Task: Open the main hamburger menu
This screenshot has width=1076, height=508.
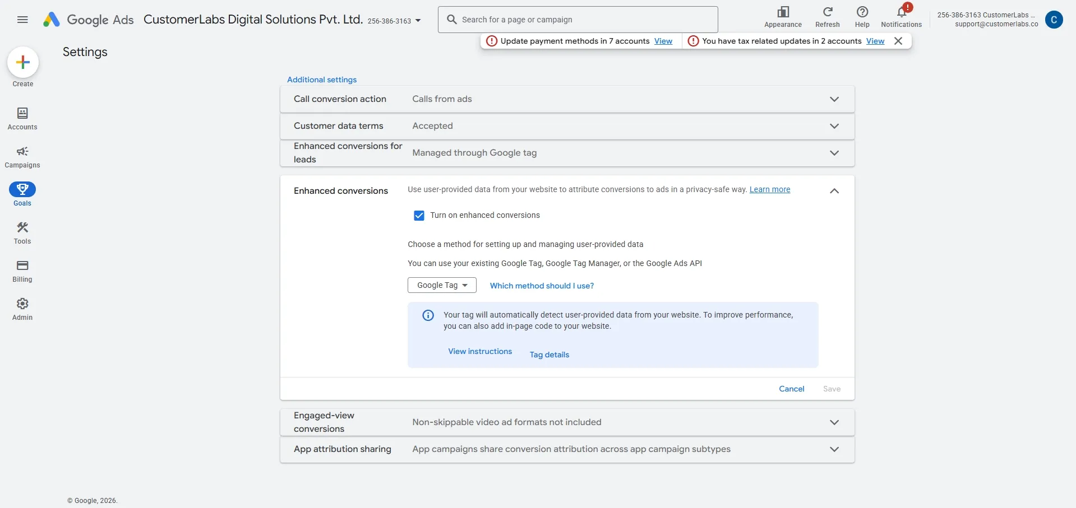Action: tap(22, 20)
